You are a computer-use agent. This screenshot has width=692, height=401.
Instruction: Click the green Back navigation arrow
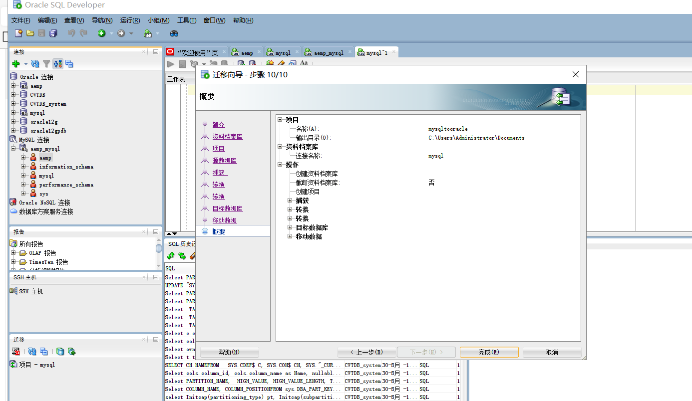tap(101, 33)
